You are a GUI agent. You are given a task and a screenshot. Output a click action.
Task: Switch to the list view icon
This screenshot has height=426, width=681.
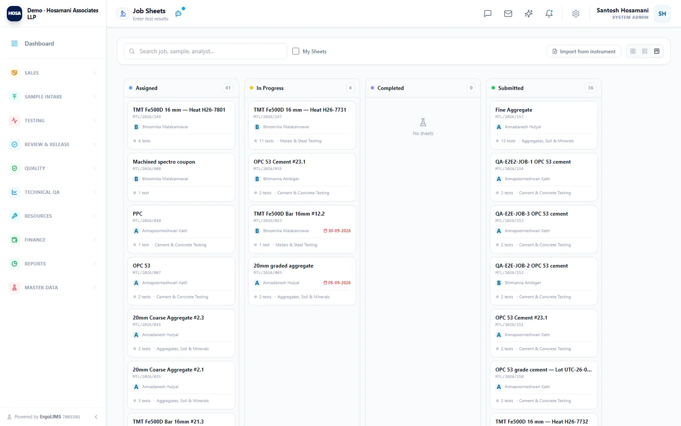(x=645, y=51)
